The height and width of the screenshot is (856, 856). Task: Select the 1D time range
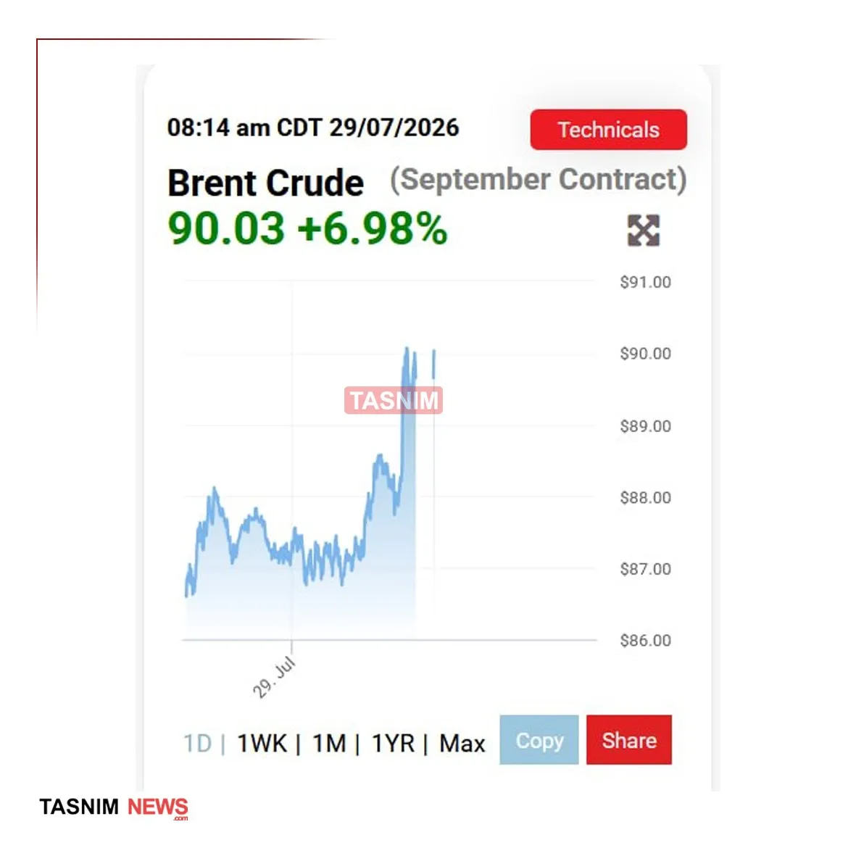pyautogui.click(x=197, y=744)
